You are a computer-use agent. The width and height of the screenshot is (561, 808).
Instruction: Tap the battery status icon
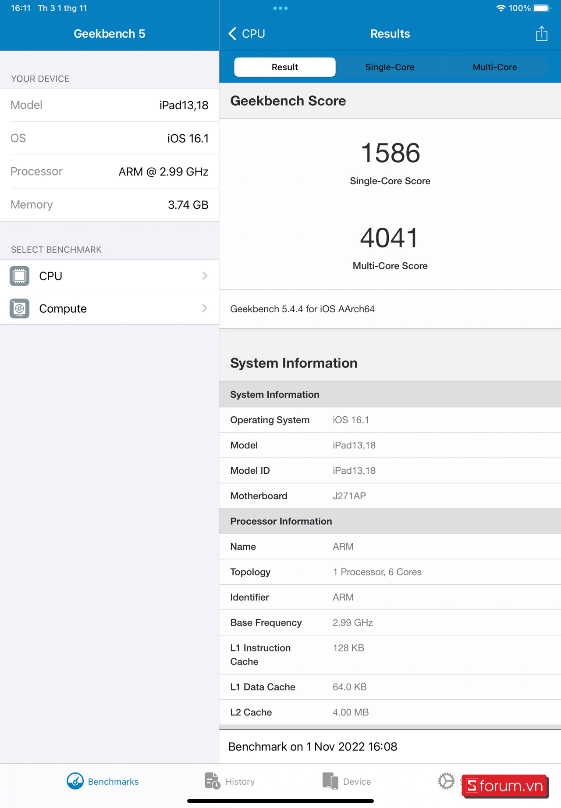542,8
